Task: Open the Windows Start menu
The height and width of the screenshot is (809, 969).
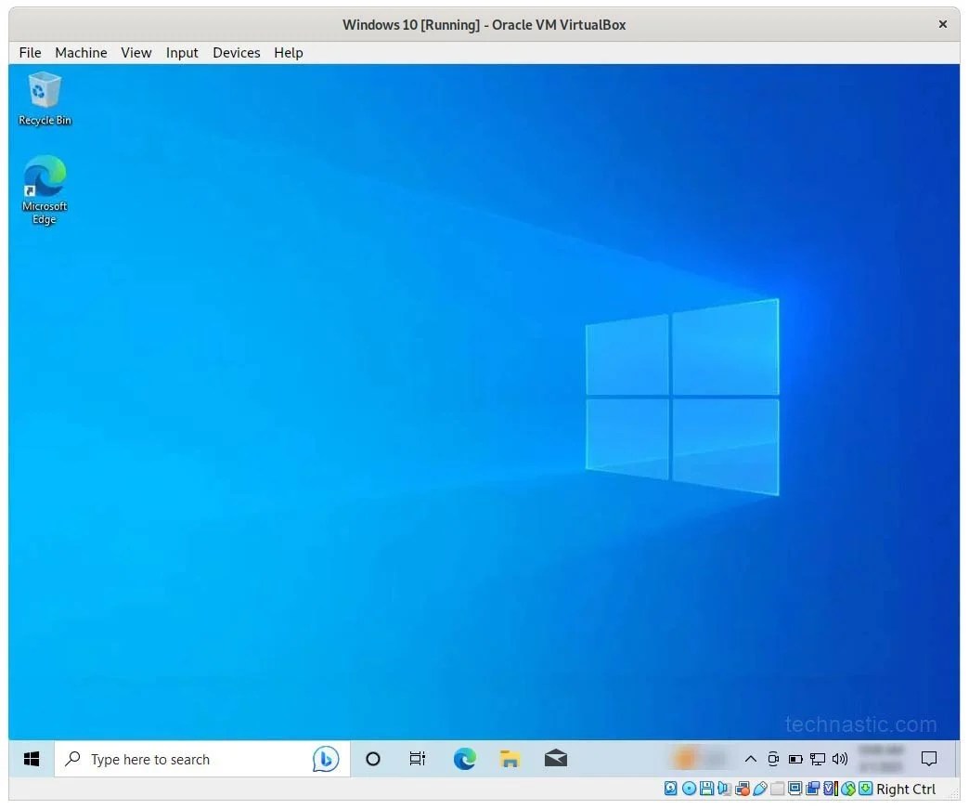Action: click(x=31, y=759)
